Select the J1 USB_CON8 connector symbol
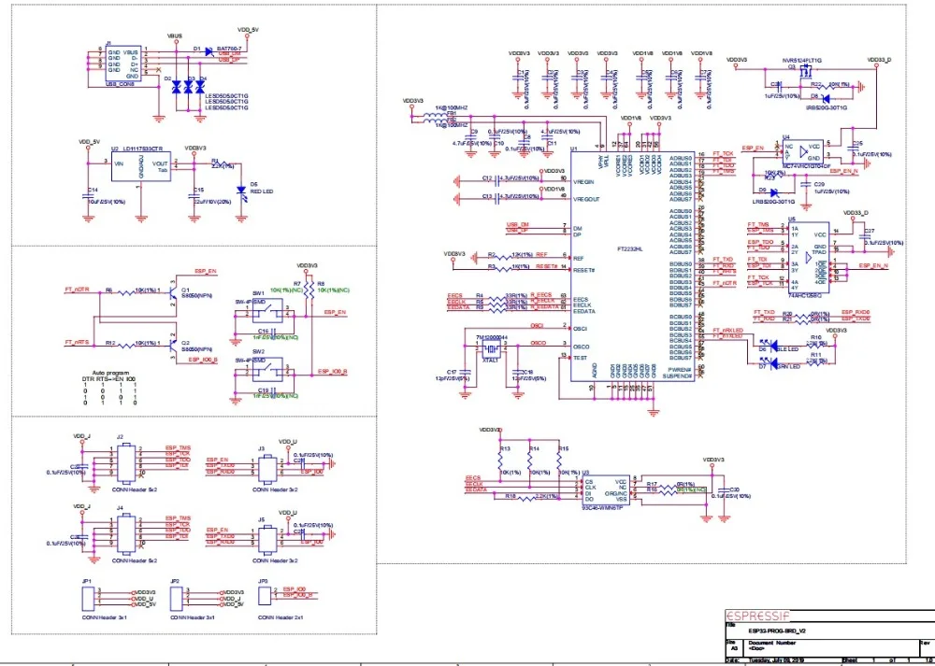The height and width of the screenshot is (666, 935). pyautogui.click(x=123, y=64)
